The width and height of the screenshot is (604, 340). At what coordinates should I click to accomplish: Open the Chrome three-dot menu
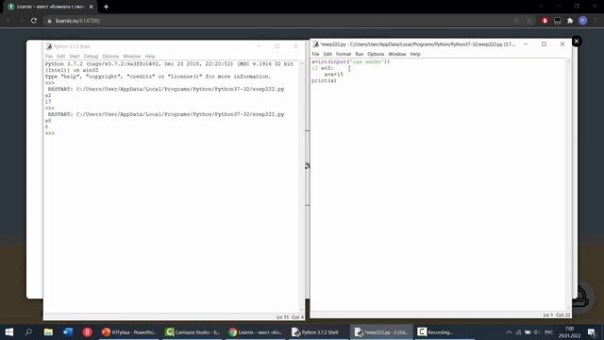pos(596,21)
